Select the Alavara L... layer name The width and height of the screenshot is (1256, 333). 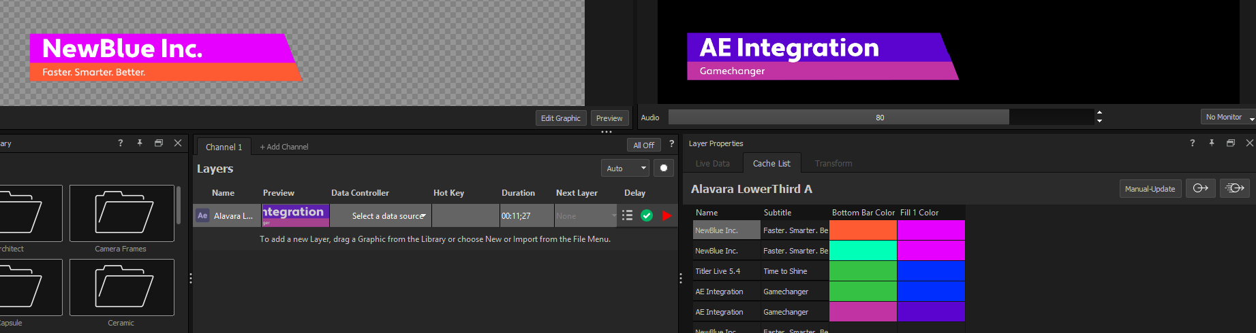point(233,215)
